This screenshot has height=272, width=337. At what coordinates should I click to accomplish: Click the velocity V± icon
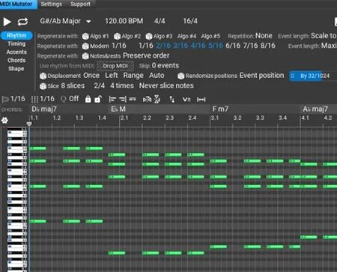click(186, 100)
